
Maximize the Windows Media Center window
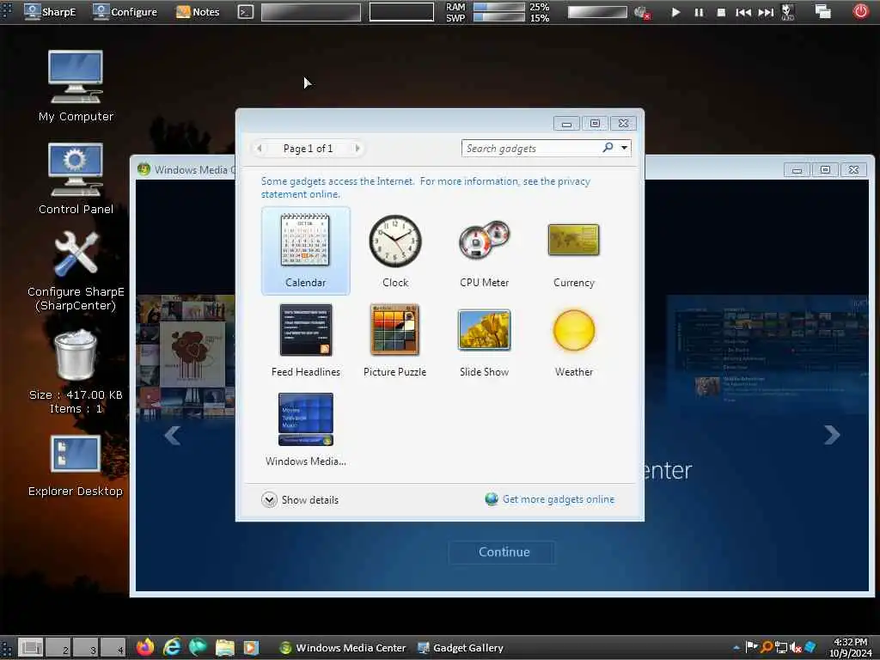click(825, 169)
